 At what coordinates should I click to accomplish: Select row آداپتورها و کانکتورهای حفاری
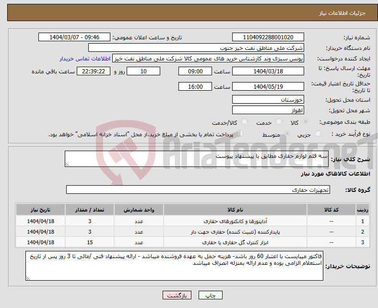click(x=192, y=221)
